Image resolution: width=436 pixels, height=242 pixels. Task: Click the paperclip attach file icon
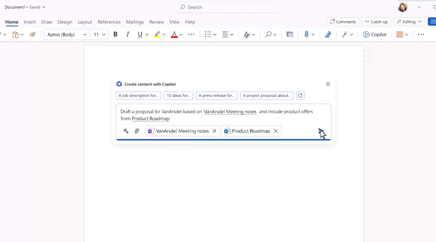click(x=137, y=131)
